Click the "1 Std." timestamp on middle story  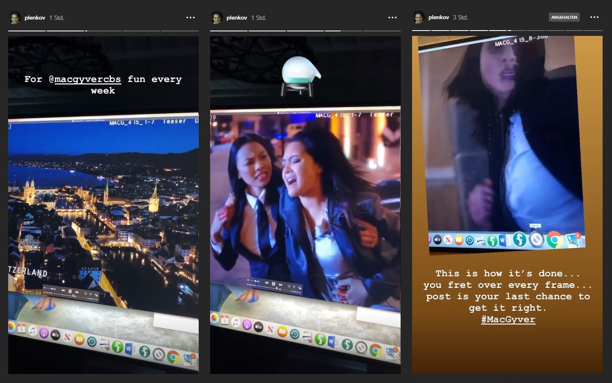point(259,18)
